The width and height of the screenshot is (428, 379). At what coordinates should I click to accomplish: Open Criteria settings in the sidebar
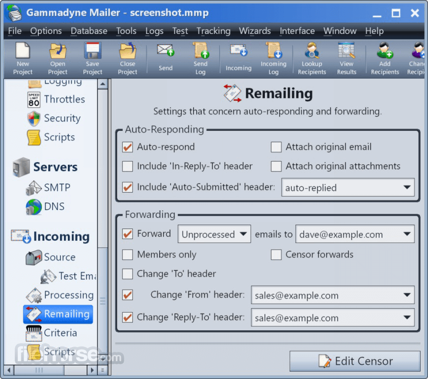51,333
